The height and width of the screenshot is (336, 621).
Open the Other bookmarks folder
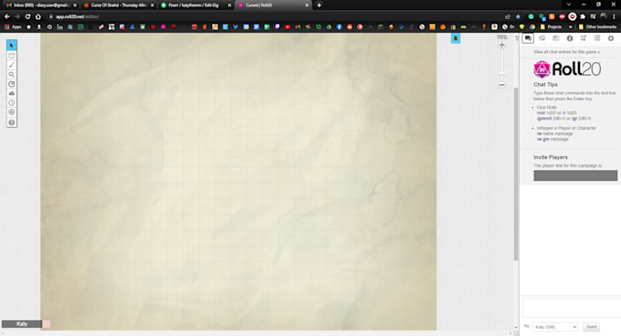(597, 26)
